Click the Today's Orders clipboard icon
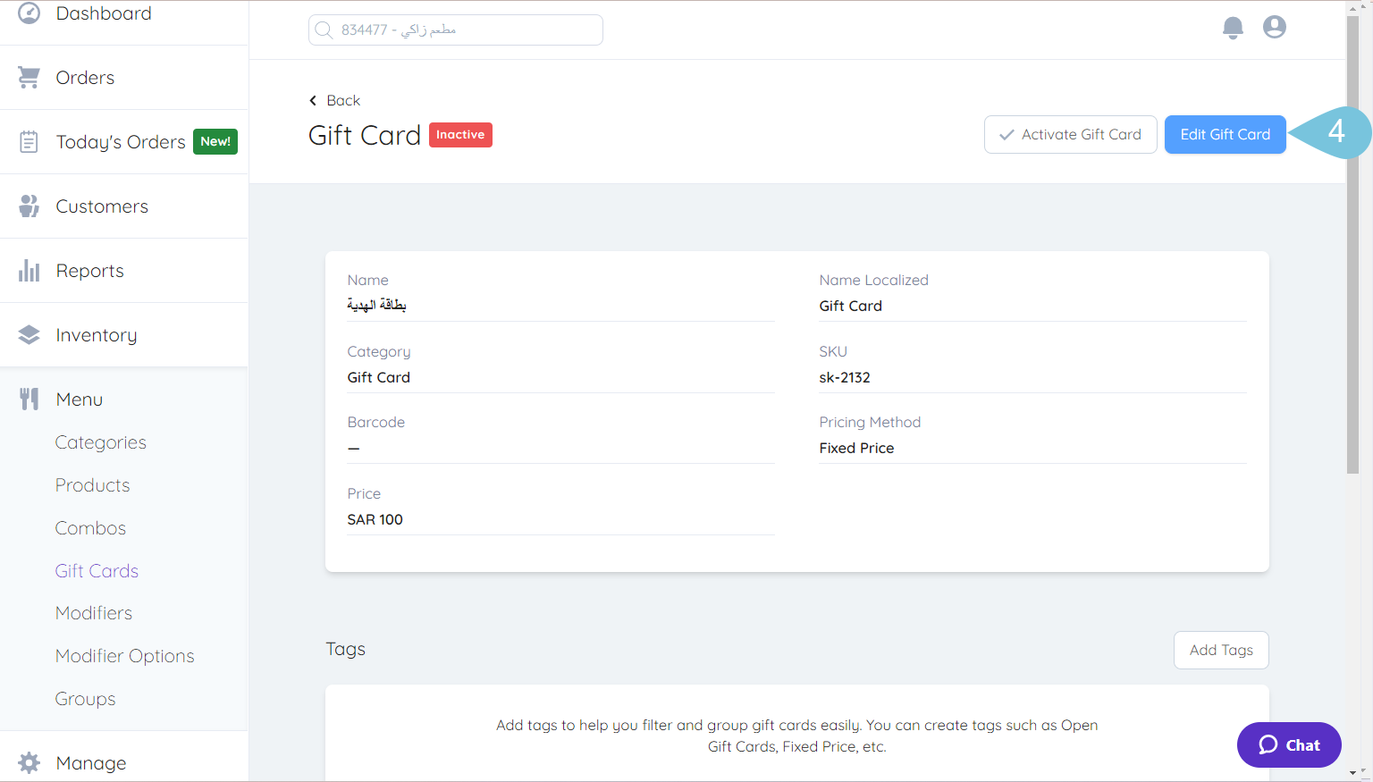The image size is (1373, 782). click(29, 142)
